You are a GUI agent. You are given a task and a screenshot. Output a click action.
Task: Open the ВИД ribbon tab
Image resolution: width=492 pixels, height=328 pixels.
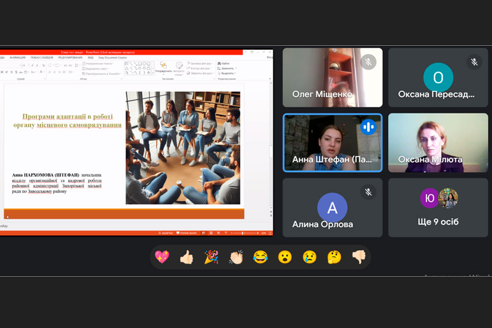[91, 58]
